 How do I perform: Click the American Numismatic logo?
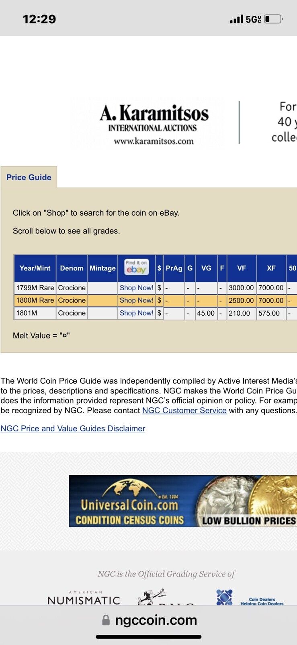(x=84, y=599)
